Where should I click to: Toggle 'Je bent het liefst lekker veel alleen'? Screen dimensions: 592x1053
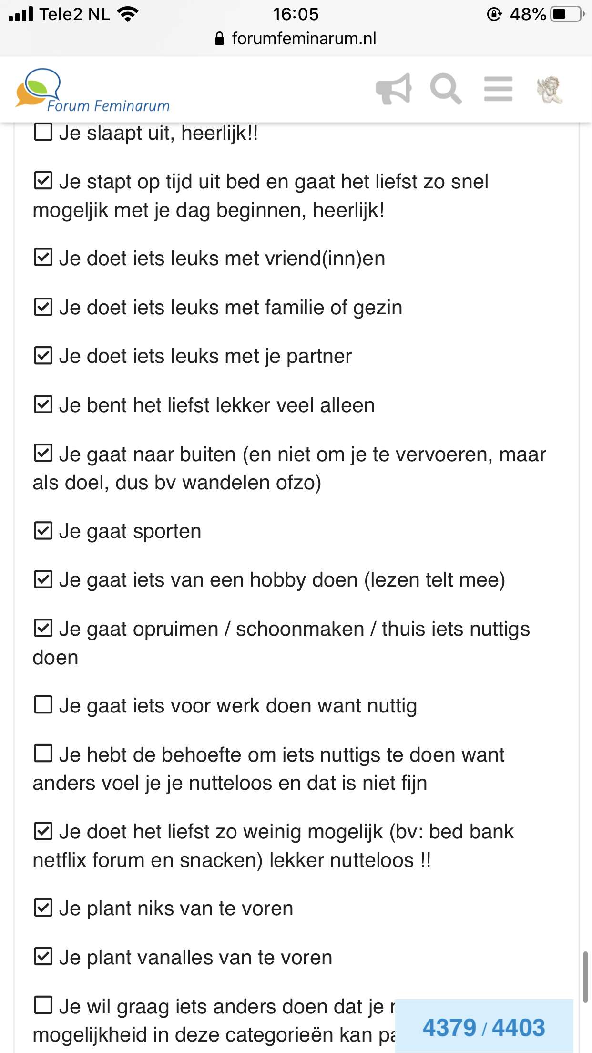pos(43,405)
